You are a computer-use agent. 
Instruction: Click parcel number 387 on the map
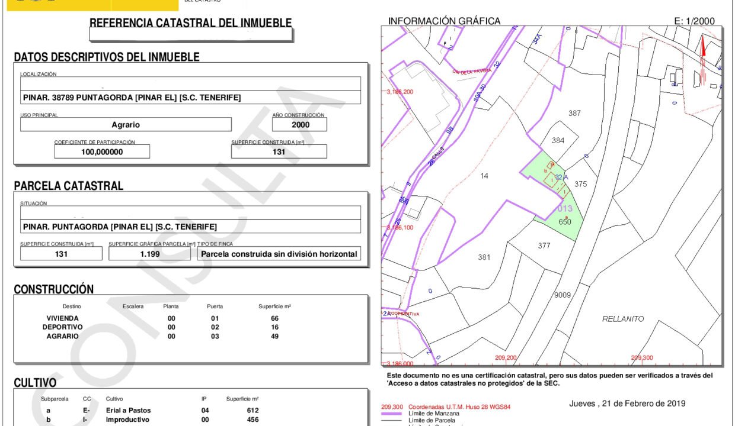click(x=574, y=113)
